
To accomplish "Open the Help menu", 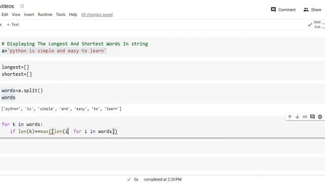I will pos(73,15).
